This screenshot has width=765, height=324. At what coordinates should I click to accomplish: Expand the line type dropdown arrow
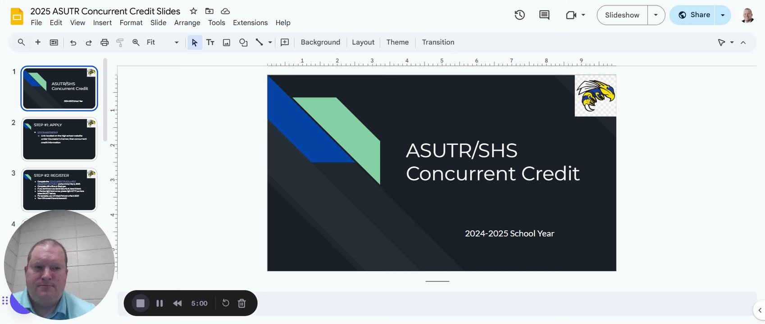click(x=270, y=42)
